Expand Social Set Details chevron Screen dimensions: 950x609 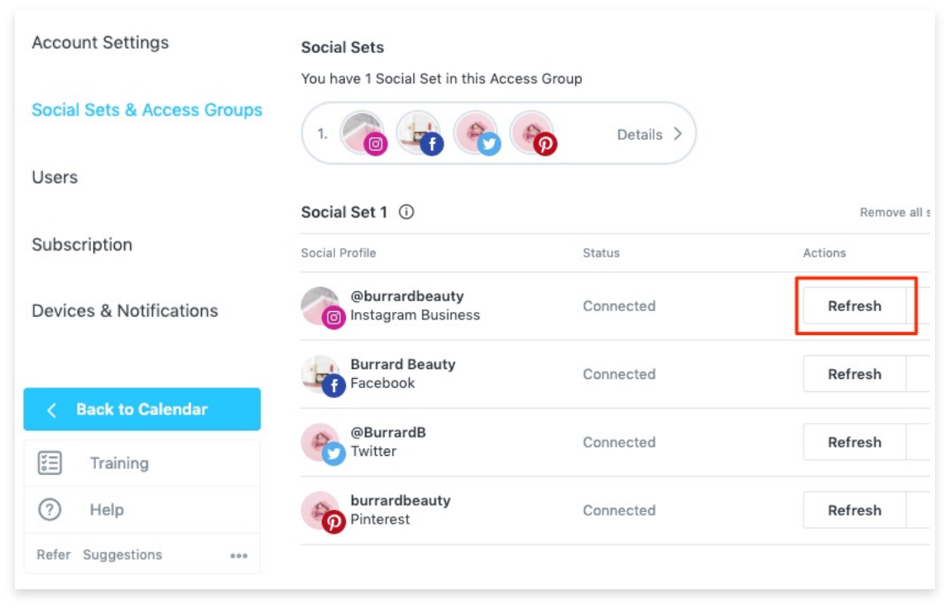click(678, 134)
